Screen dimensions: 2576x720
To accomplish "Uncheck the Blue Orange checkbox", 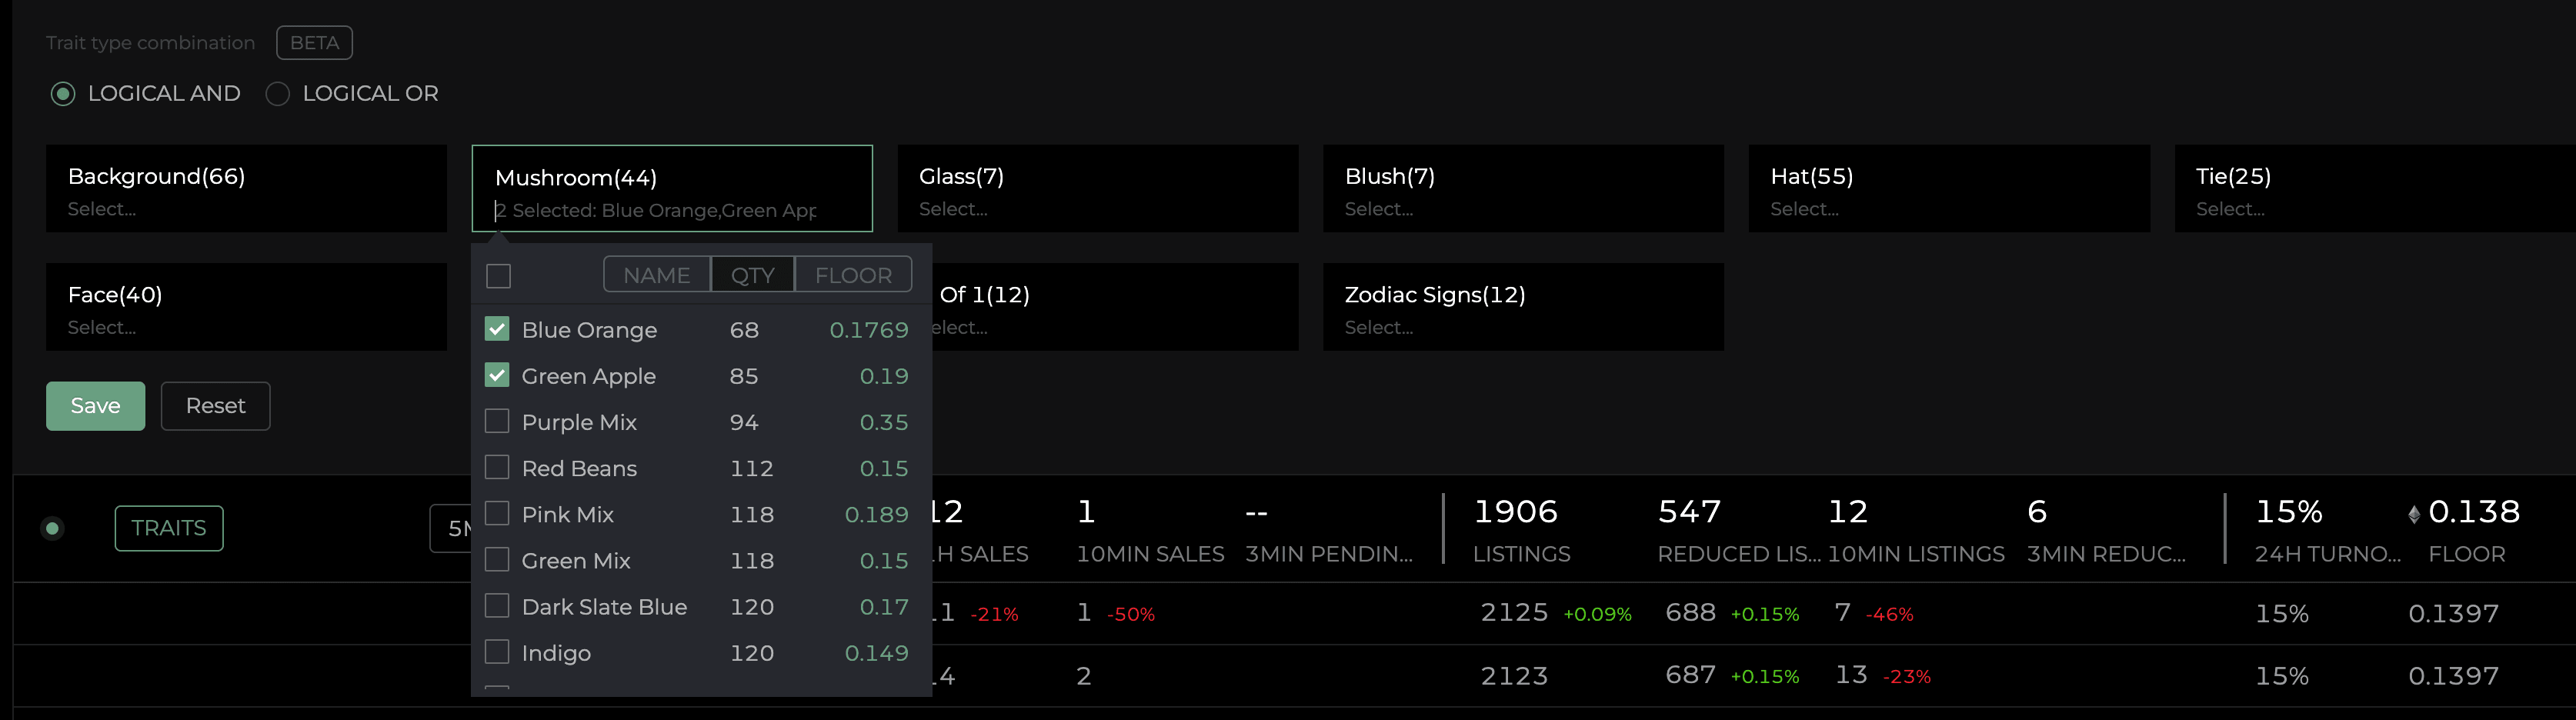I will pos(497,329).
